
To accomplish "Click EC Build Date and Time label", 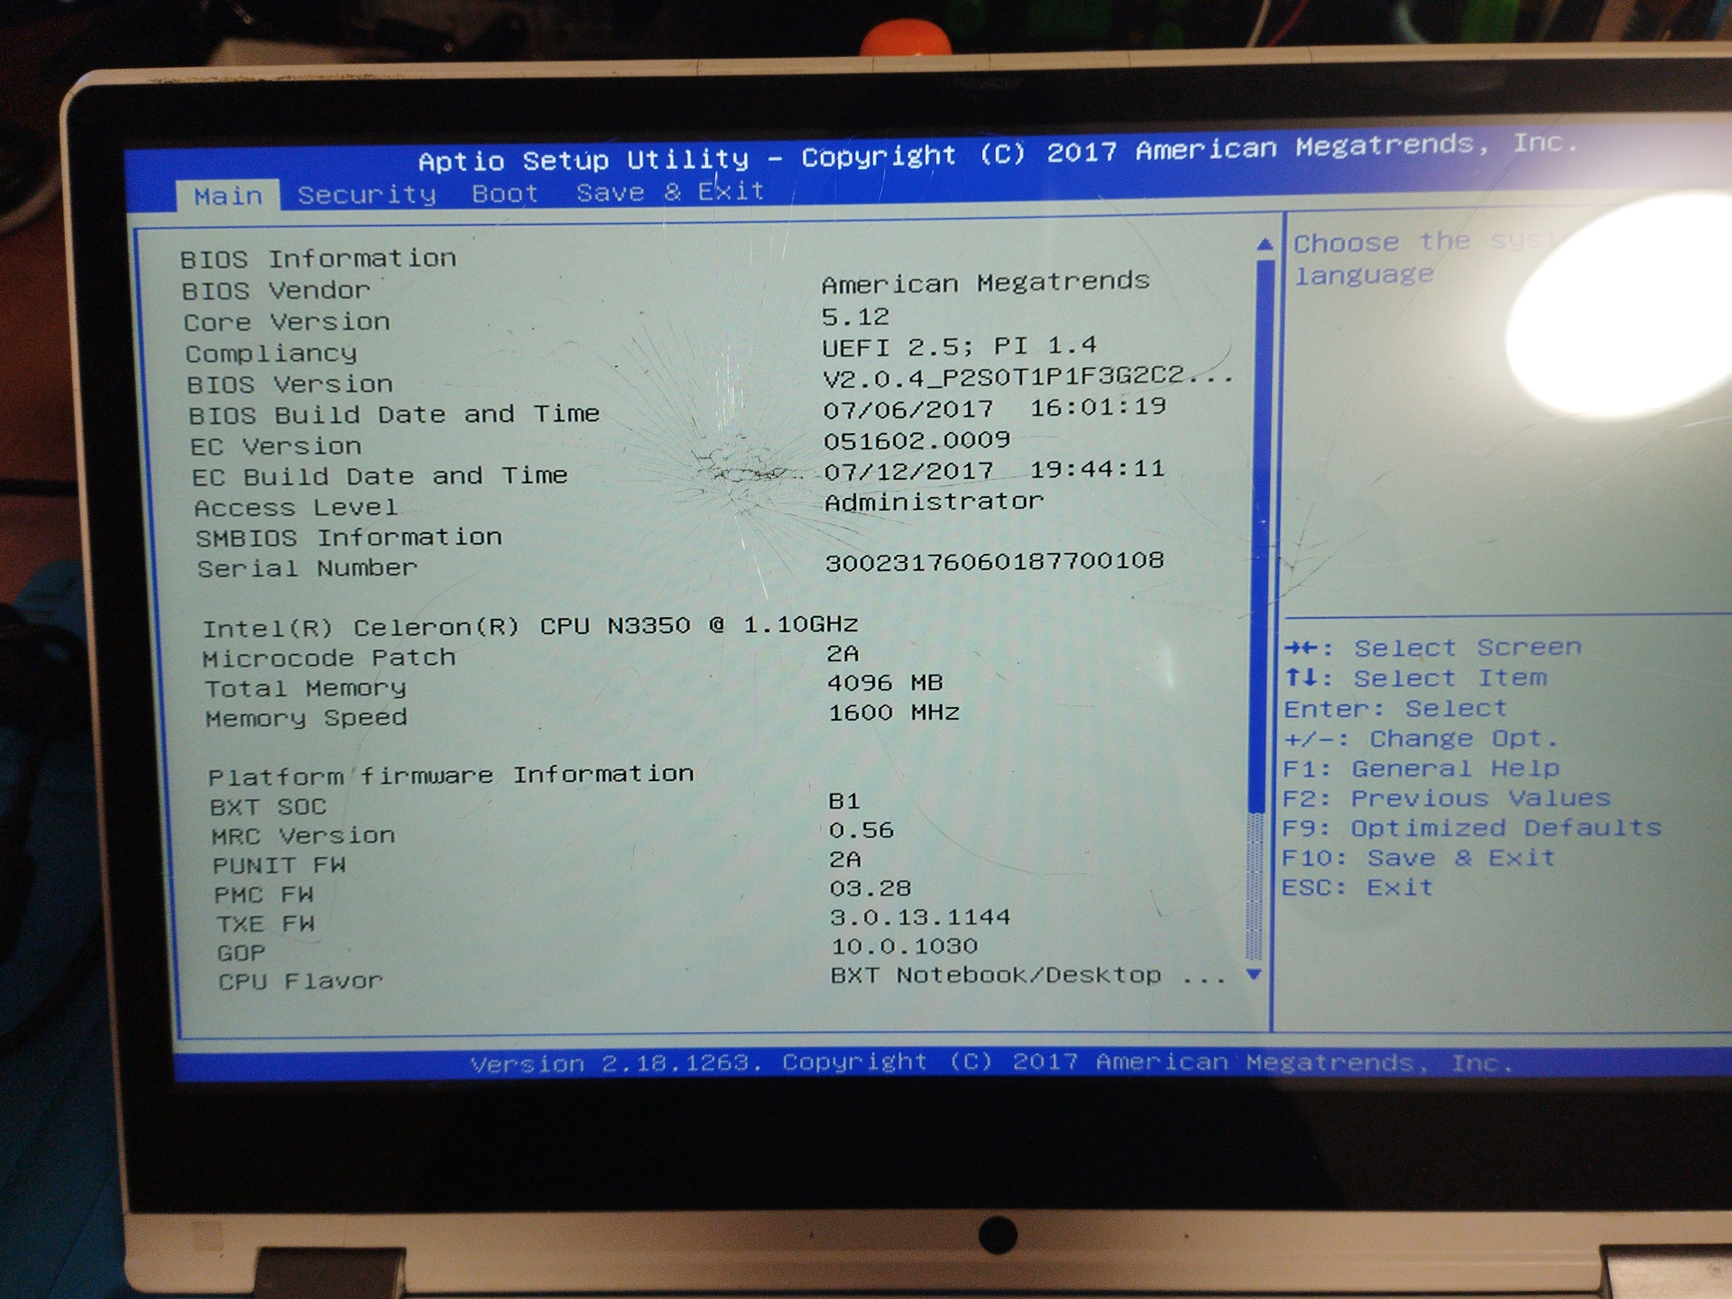I will pyautogui.click(x=379, y=476).
